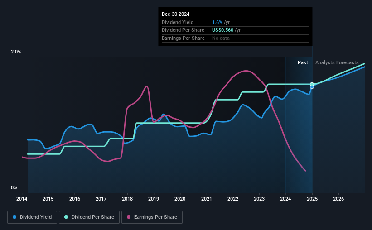Click the No data earnings value
The width and height of the screenshot is (372, 230).
click(221, 38)
